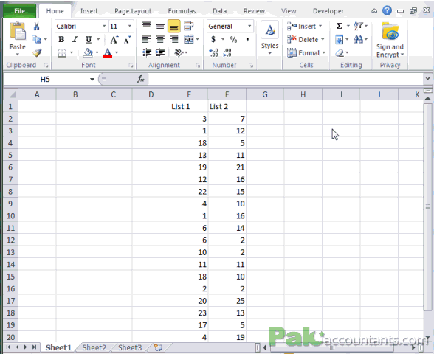Toggle Italic formatting
The height and width of the screenshot is (354, 434).
click(x=75, y=40)
